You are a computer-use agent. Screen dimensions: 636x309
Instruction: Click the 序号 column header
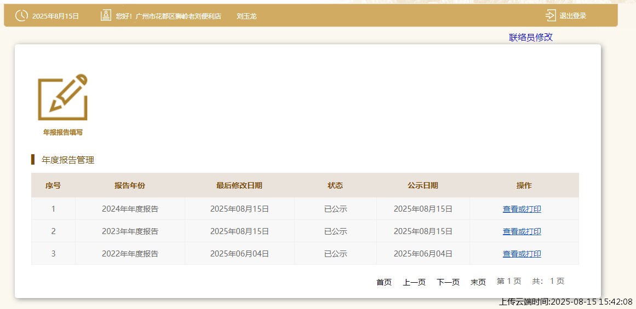click(x=53, y=185)
